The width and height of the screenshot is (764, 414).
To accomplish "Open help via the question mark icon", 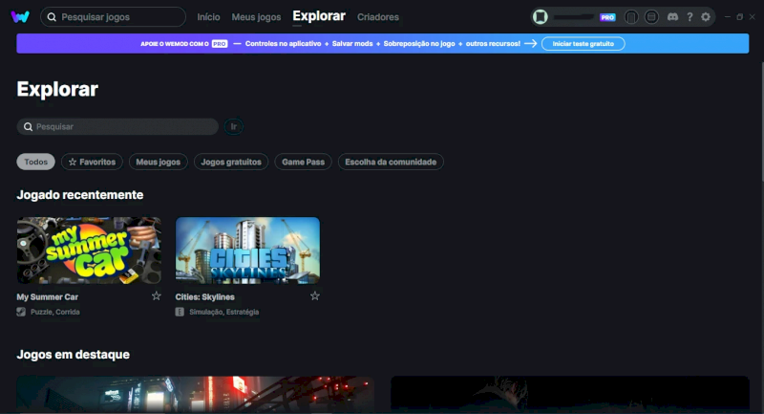I will [x=690, y=17].
